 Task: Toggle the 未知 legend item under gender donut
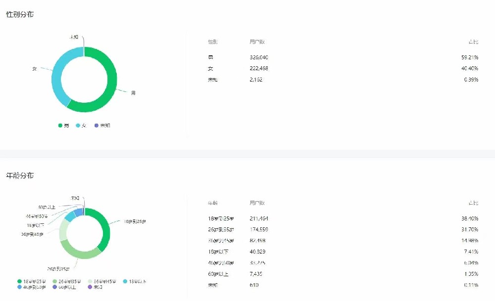[102, 126]
